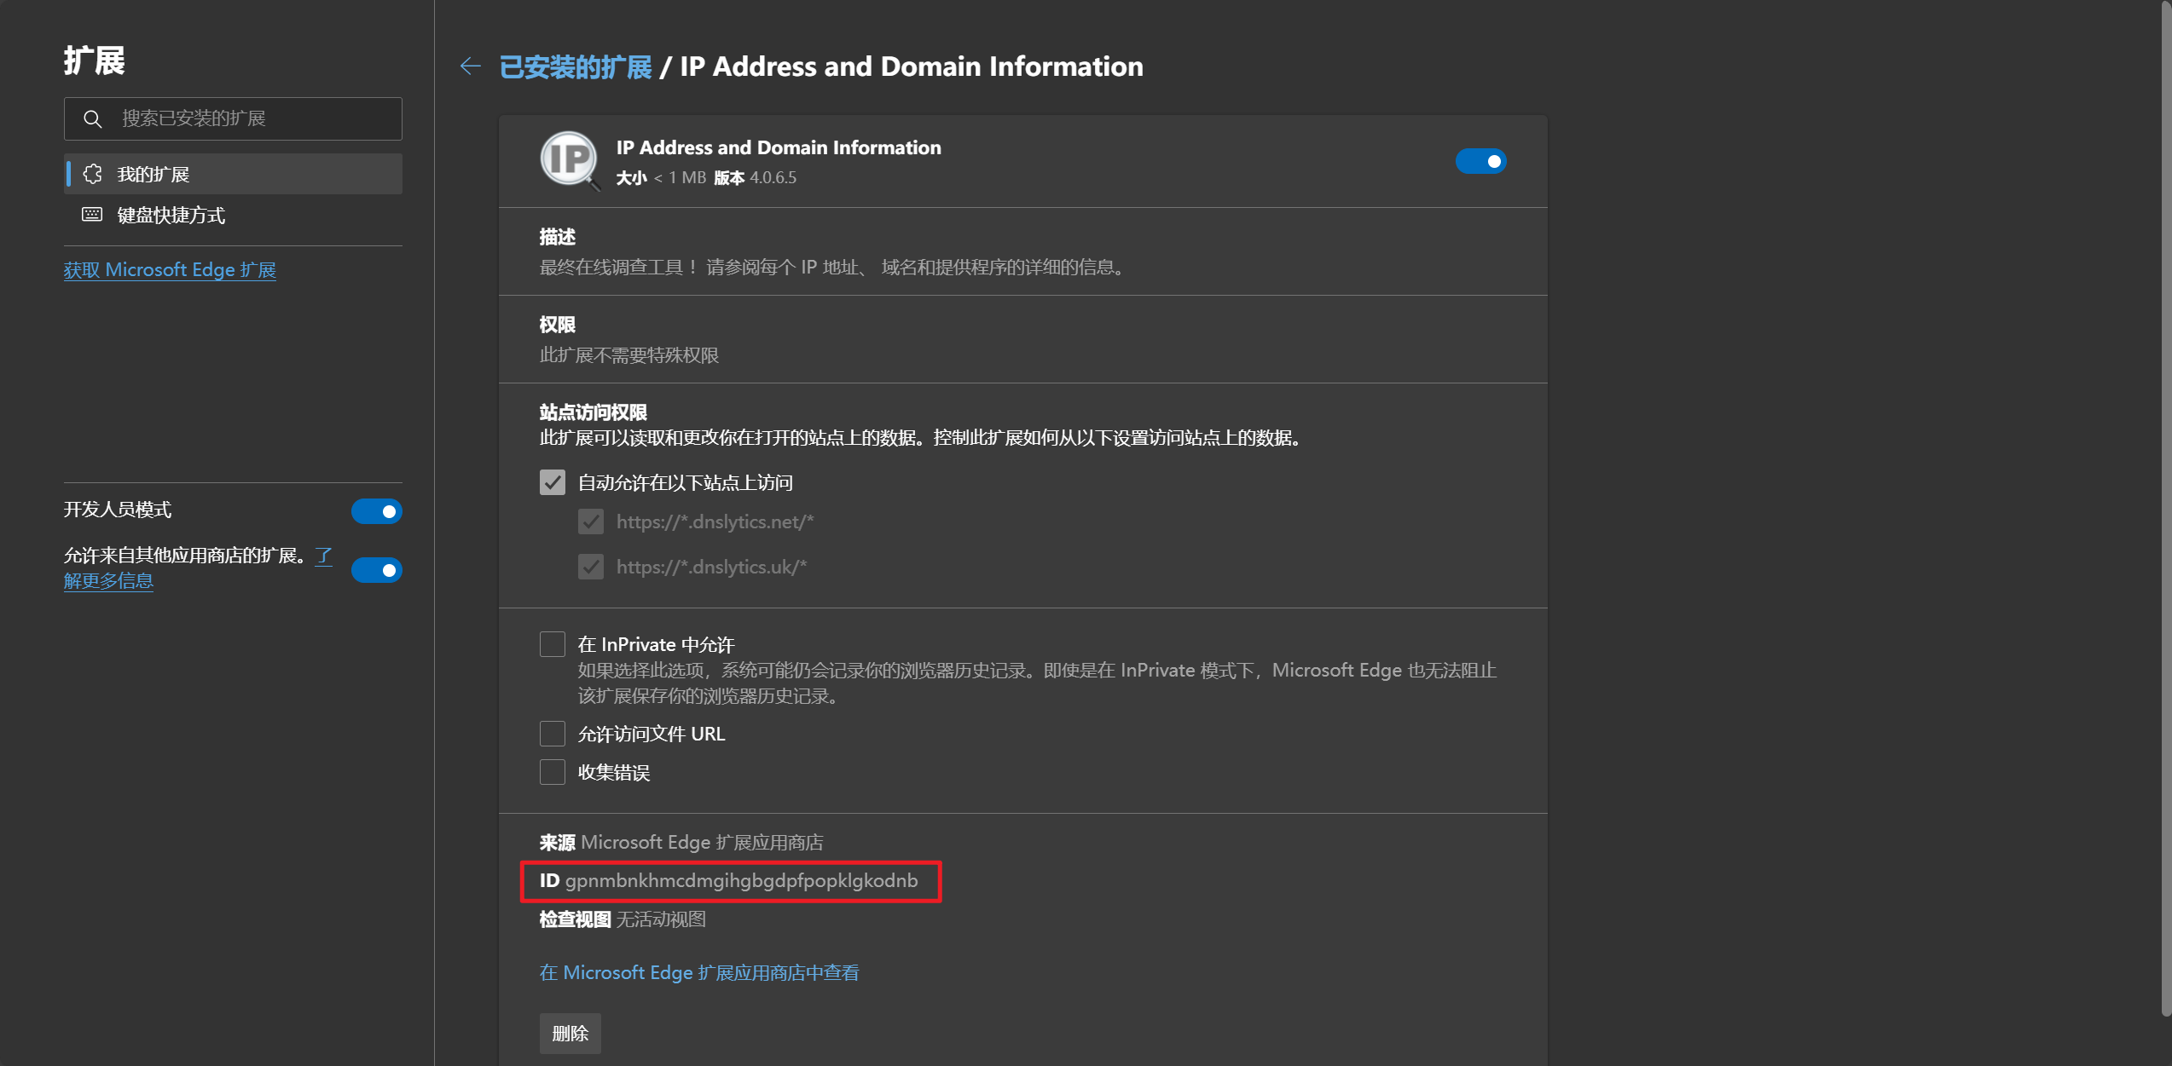The height and width of the screenshot is (1066, 2172).
Task: View extension in Microsoft Edge add-ons store
Action: 699,973
